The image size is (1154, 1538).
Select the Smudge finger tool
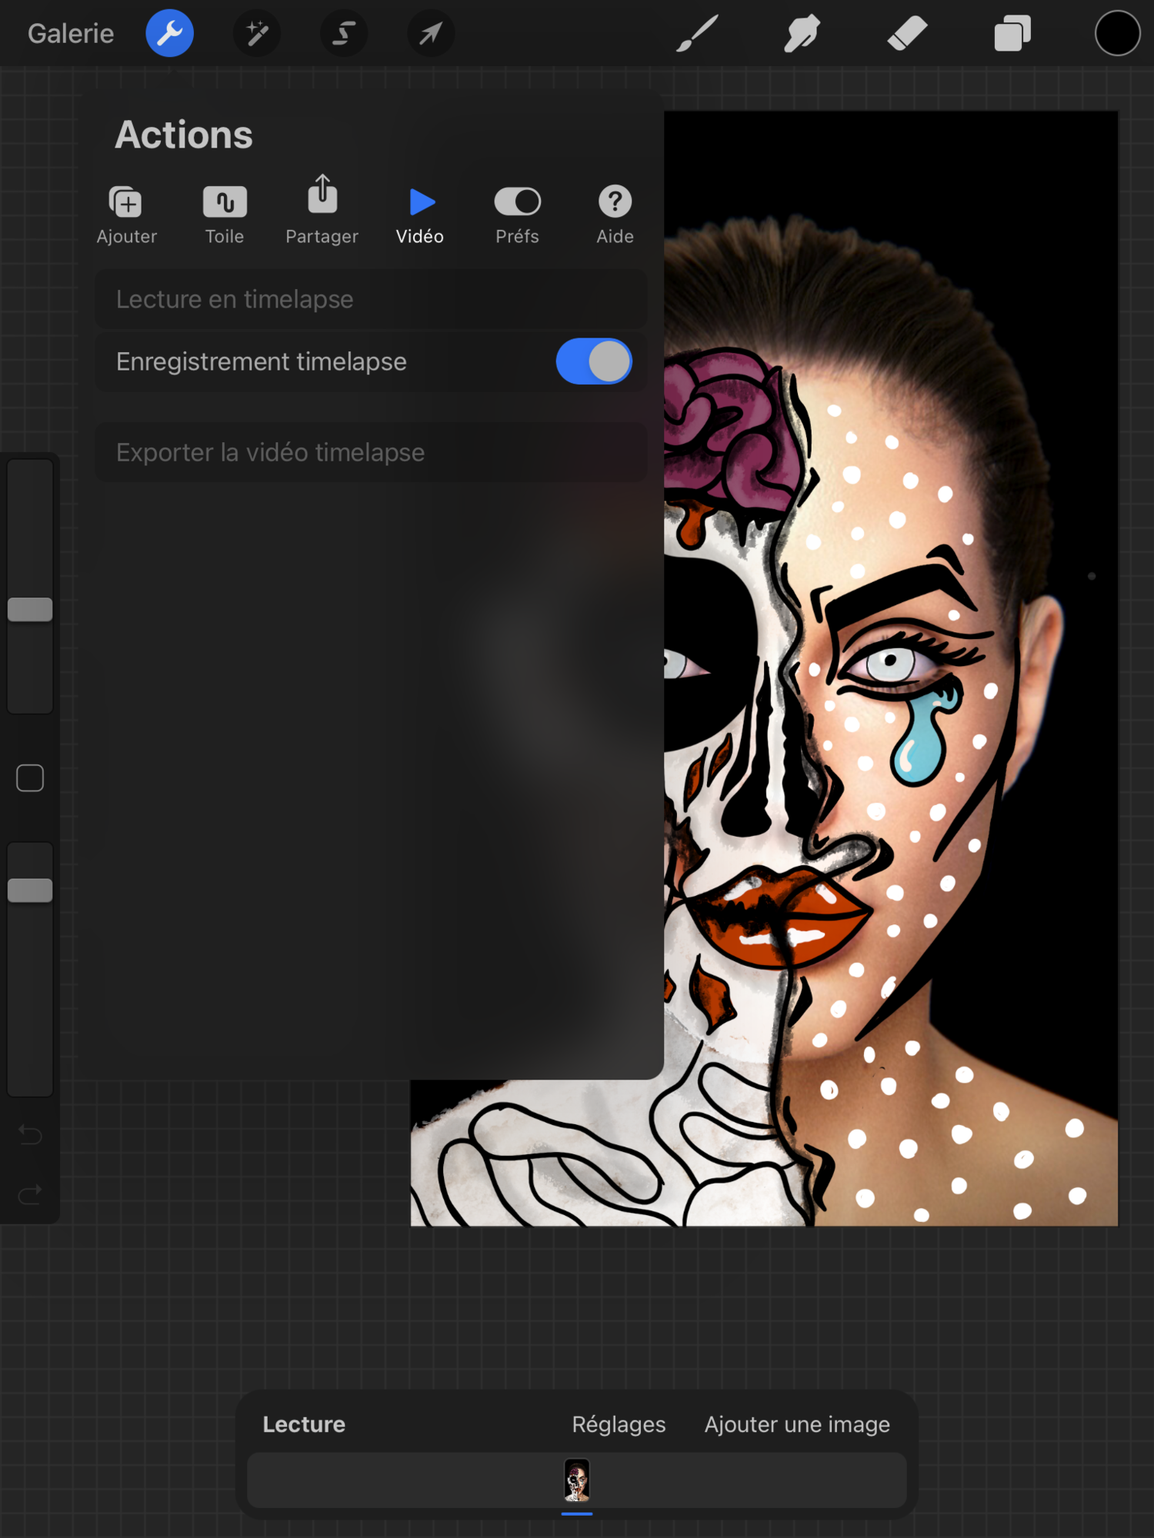[x=802, y=34]
